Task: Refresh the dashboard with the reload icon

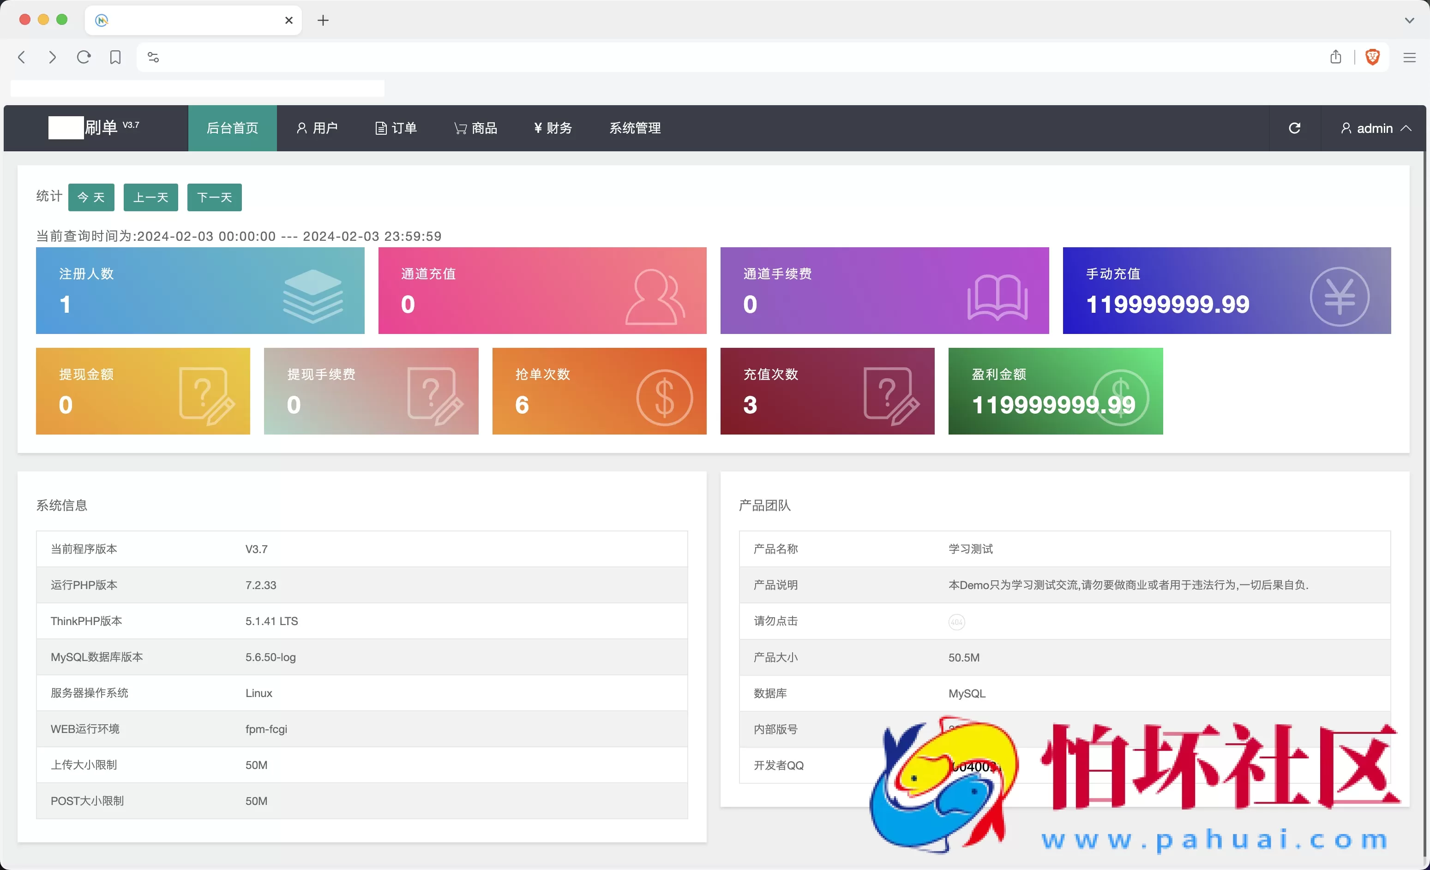Action: pos(1295,128)
